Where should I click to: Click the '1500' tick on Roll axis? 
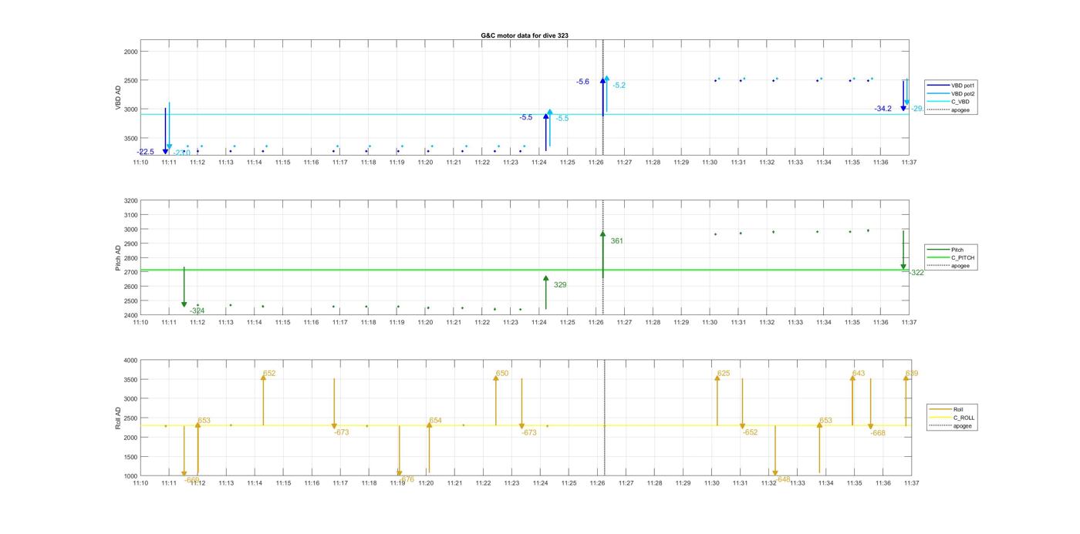click(130, 457)
